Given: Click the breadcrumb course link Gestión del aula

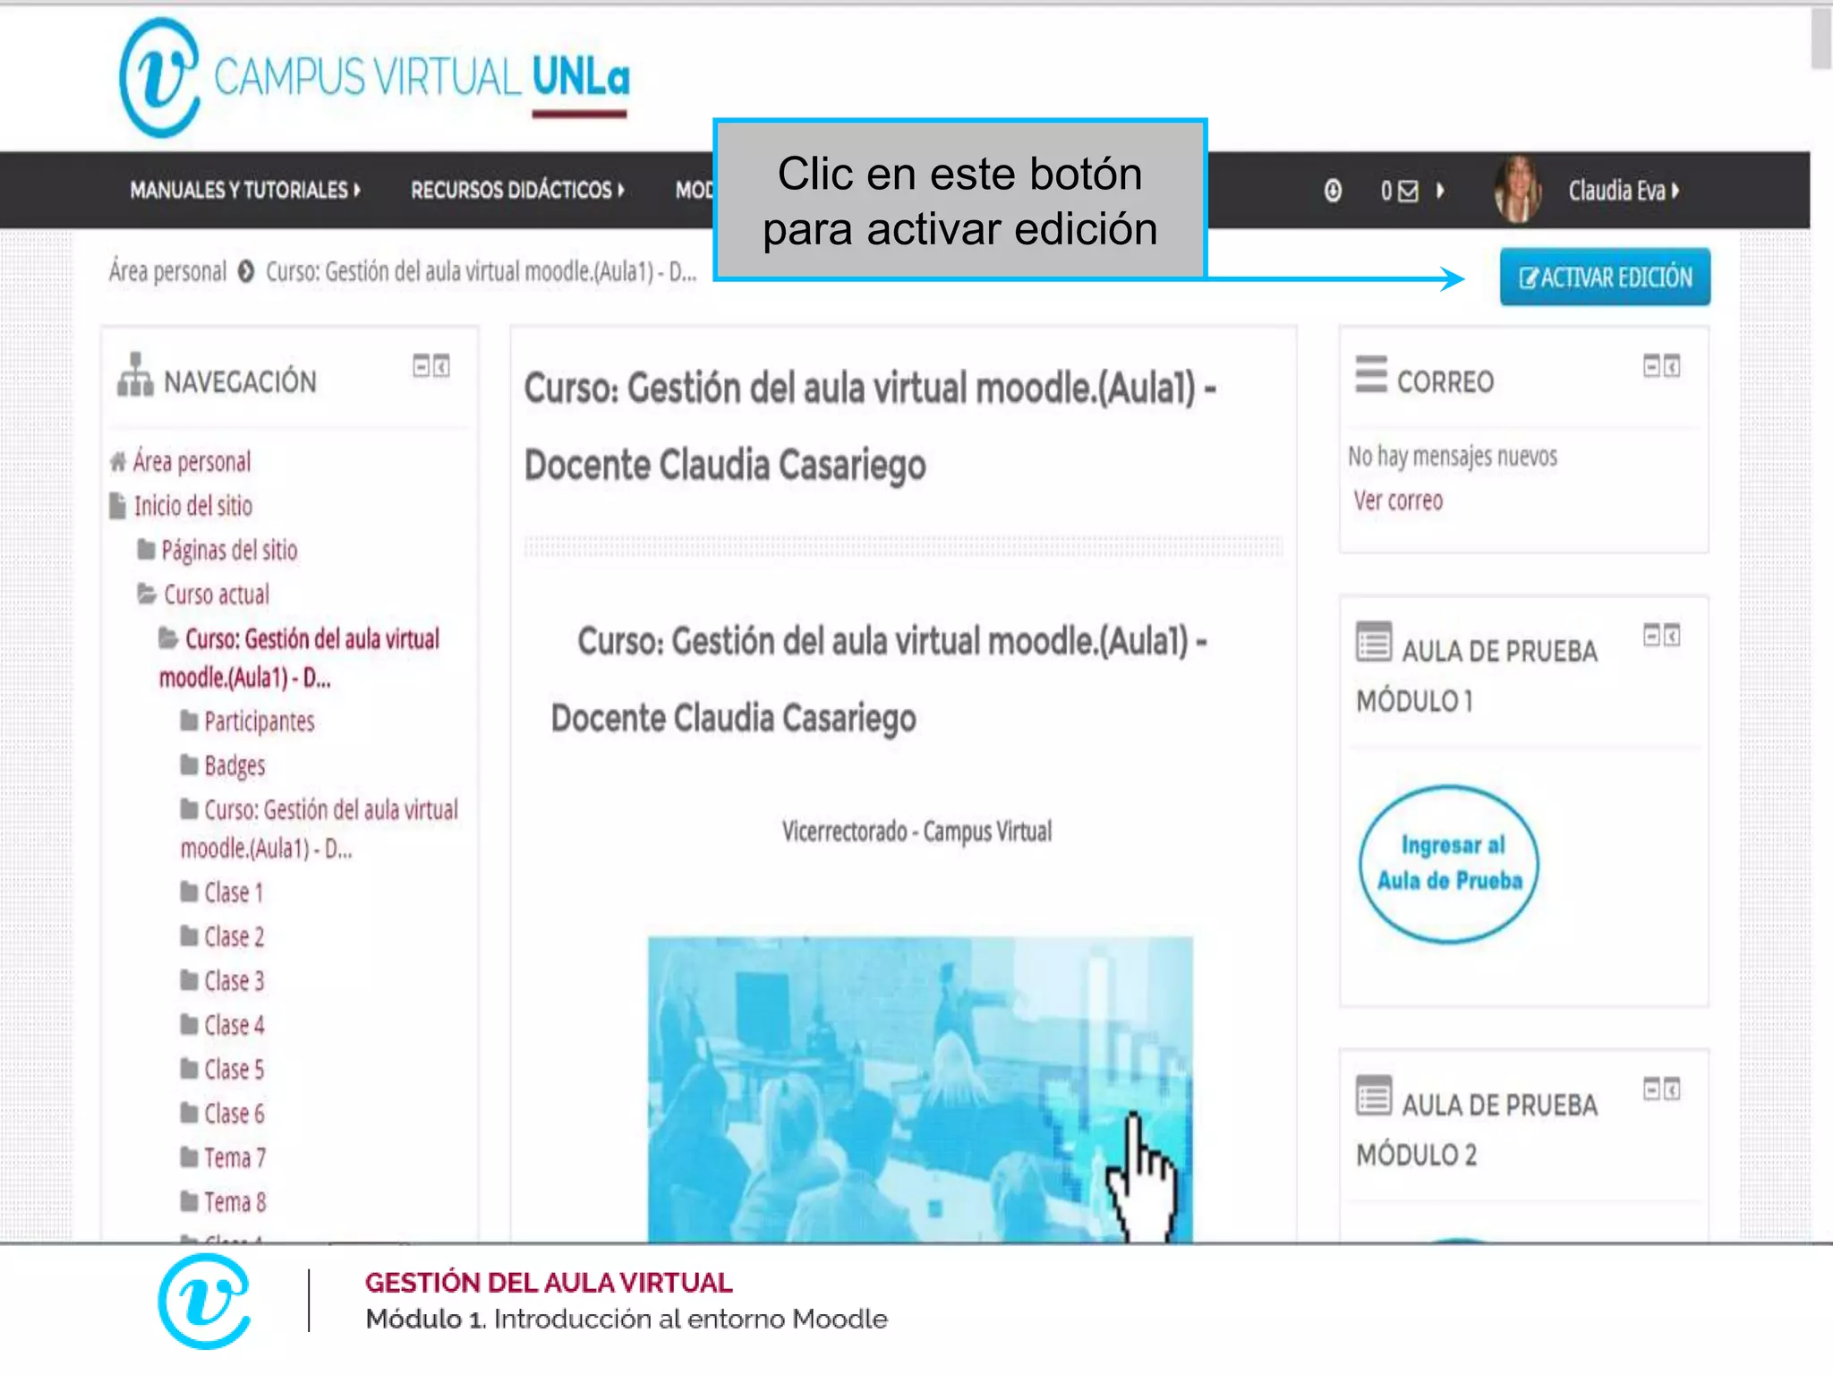Looking at the screenshot, I should [481, 271].
